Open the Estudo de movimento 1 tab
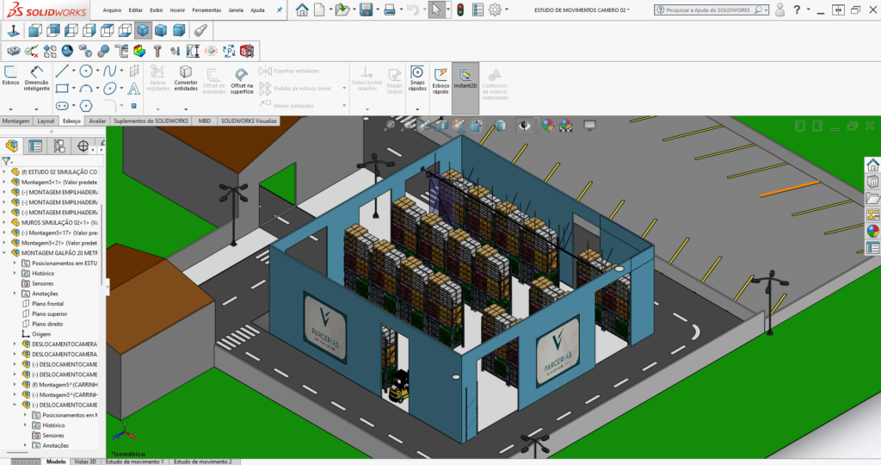Image resolution: width=881 pixels, height=465 pixels. [x=134, y=462]
